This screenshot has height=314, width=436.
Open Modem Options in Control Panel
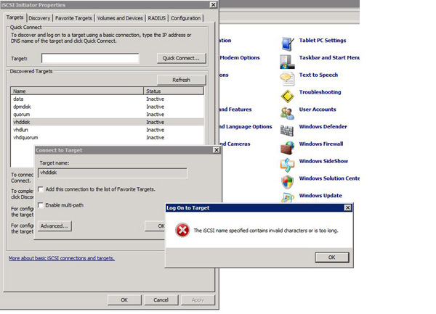[240, 58]
